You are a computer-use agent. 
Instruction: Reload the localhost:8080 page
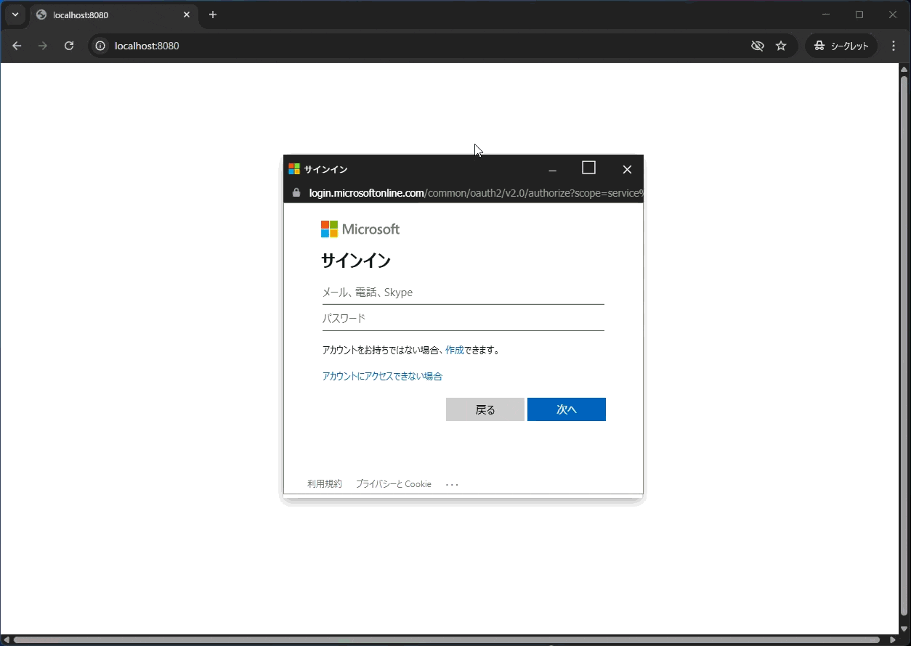pos(69,46)
